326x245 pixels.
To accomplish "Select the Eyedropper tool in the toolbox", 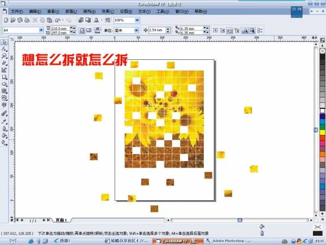I will coord(4,121).
